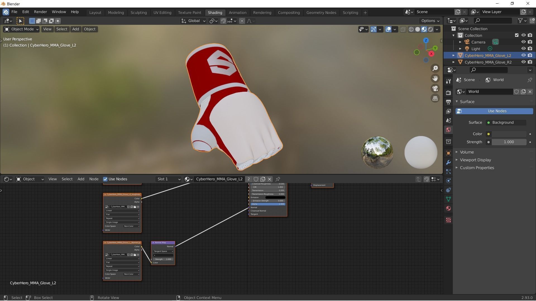Uncheck Use Nodes in node editor
This screenshot has width=536, height=301.
[105, 179]
